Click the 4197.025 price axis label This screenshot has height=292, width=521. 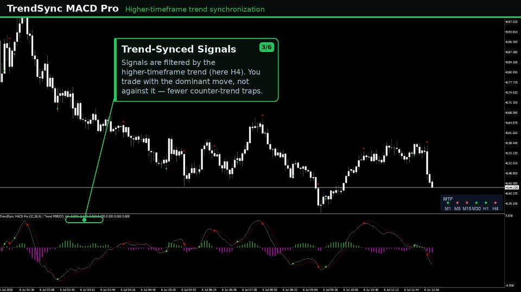tap(511, 22)
